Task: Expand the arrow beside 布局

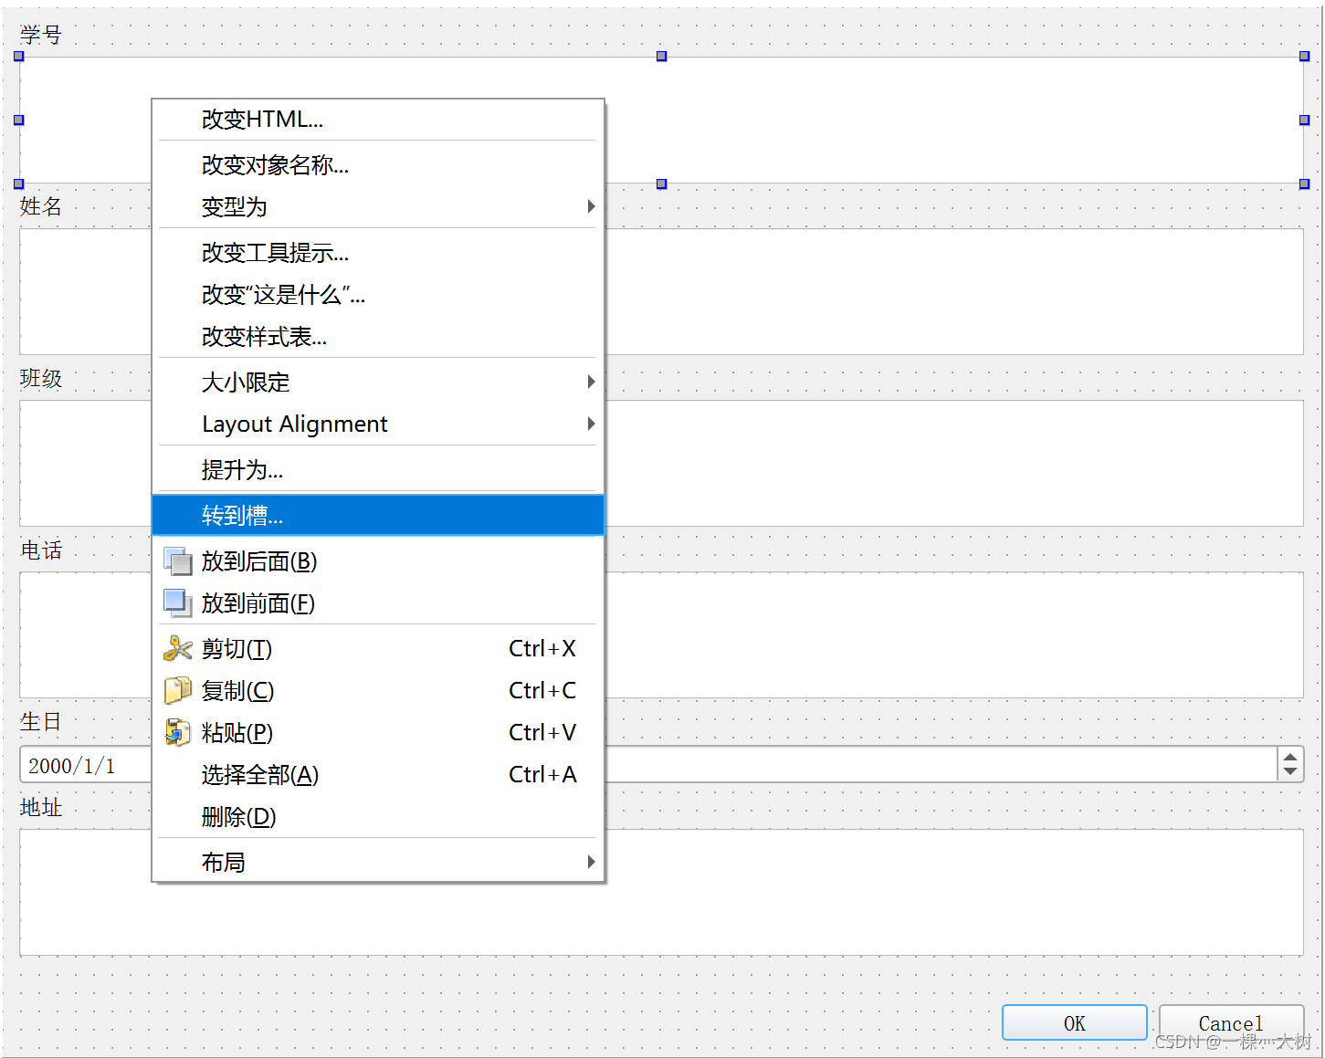Action: point(591,862)
